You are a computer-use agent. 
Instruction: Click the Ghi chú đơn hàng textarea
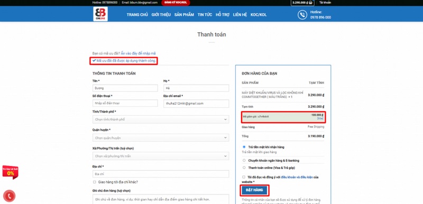click(161, 199)
